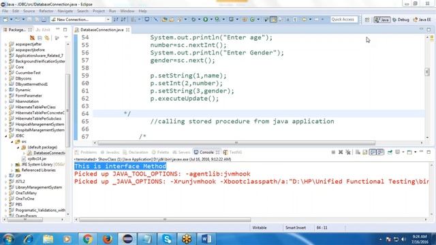
Task: Switch to the JUnit tab
Action: tap(43, 29)
